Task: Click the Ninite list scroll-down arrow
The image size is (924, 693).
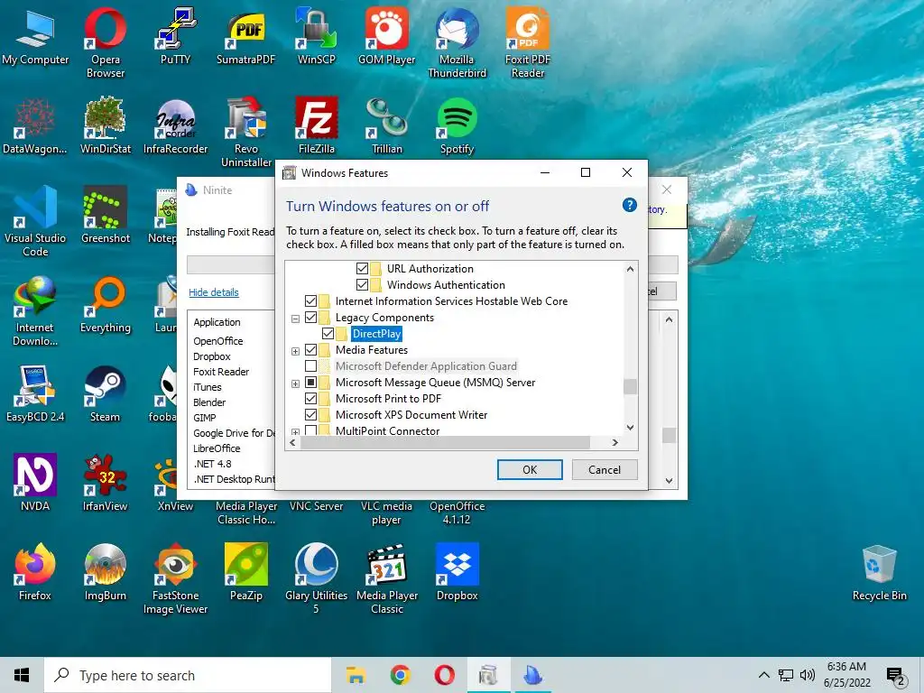Action: tap(669, 481)
